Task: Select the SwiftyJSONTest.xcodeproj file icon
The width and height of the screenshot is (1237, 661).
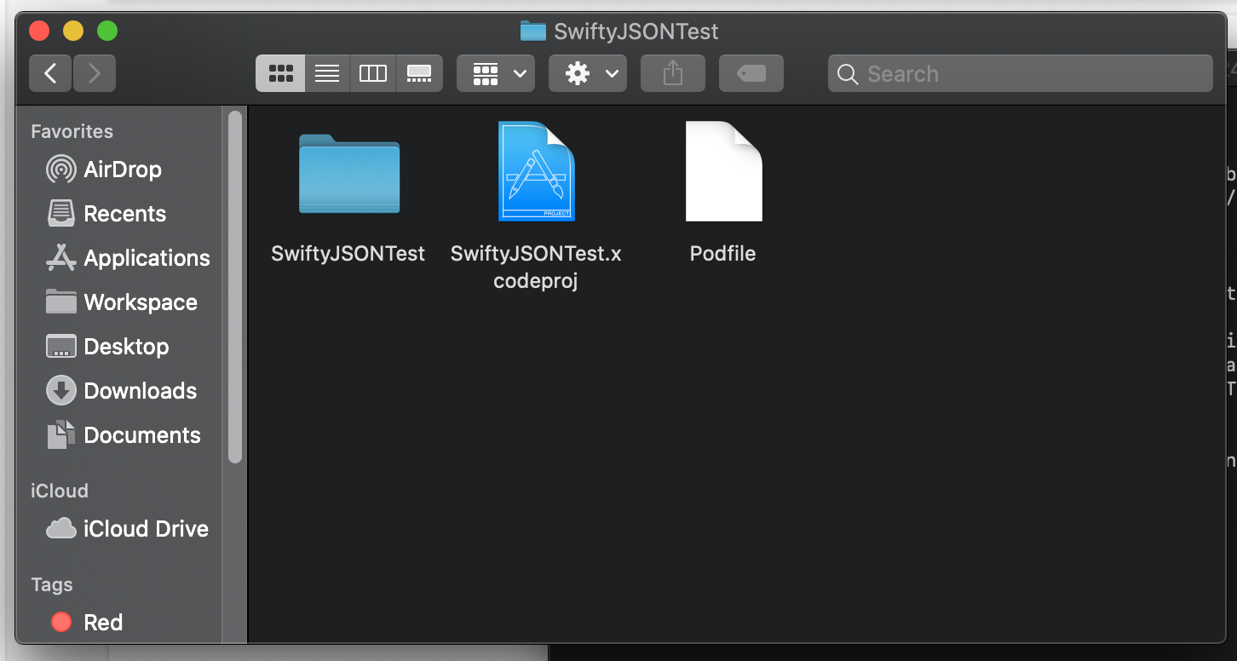Action: pos(537,171)
